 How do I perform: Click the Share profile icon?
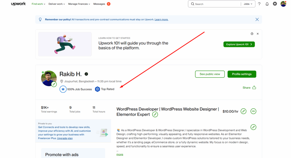254,87
